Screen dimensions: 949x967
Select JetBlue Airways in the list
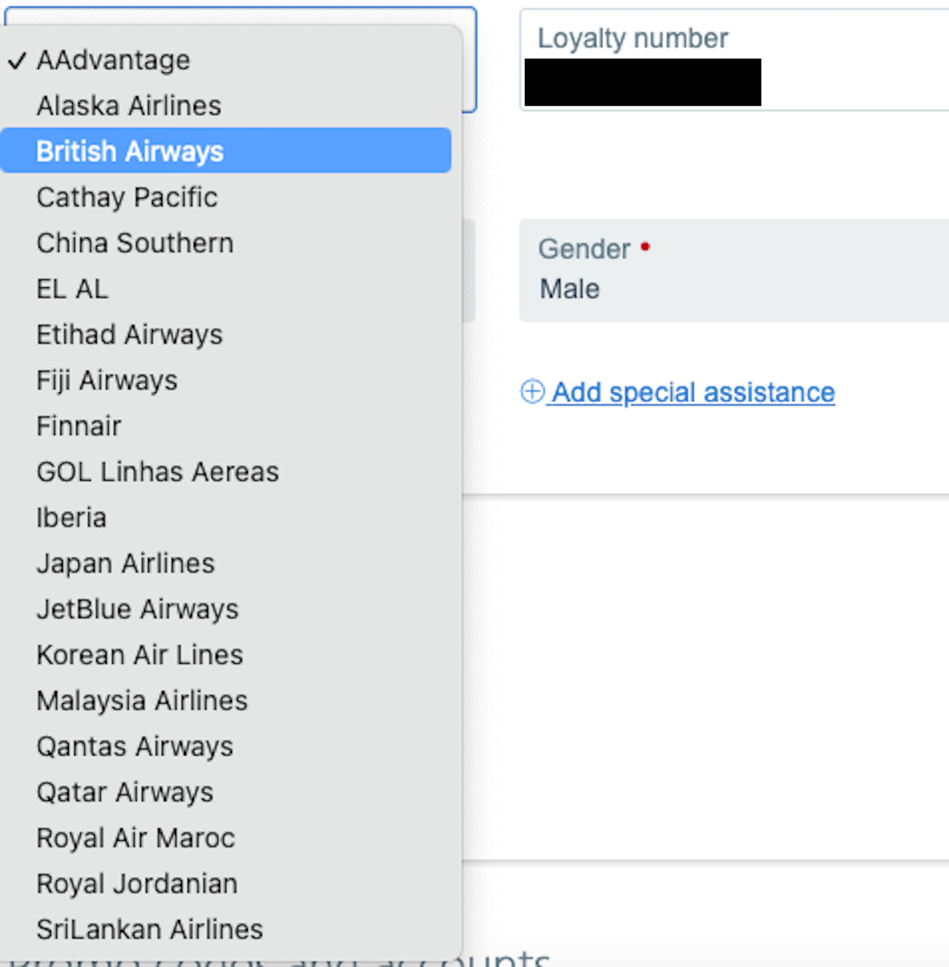click(137, 609)
